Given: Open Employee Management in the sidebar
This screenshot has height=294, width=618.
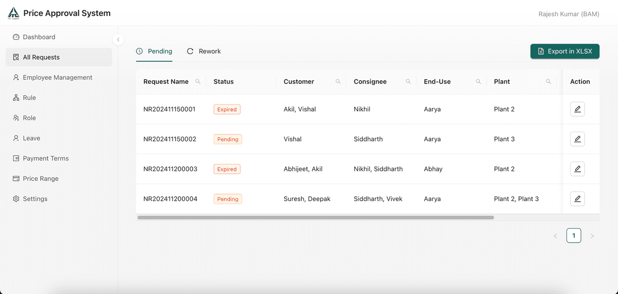Looking at the screenshot, I should pos(59,77).
